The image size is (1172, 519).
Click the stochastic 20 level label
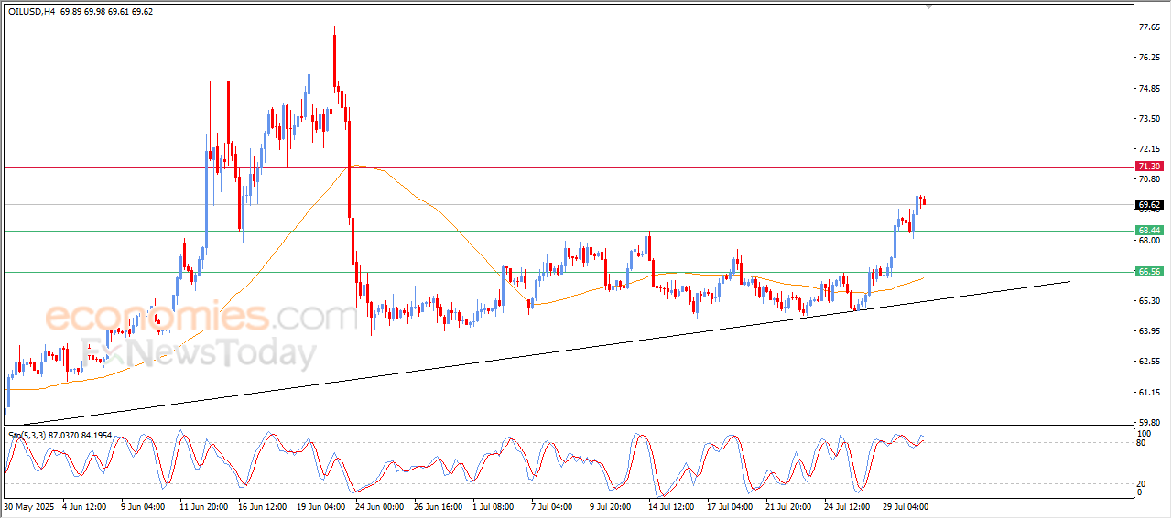tap(1141, 482)
